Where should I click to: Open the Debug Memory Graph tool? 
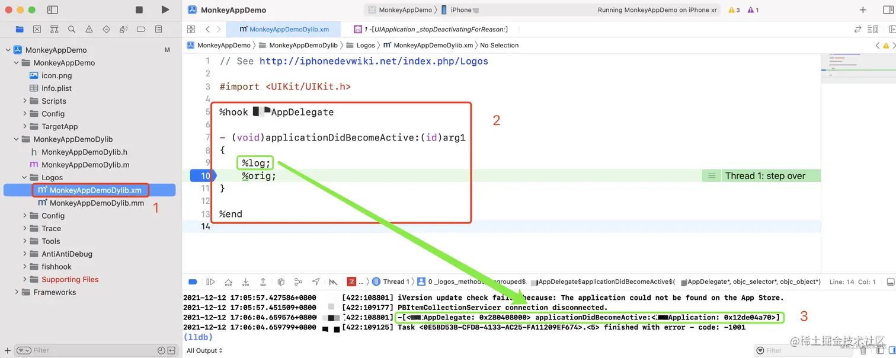(297, 282)
